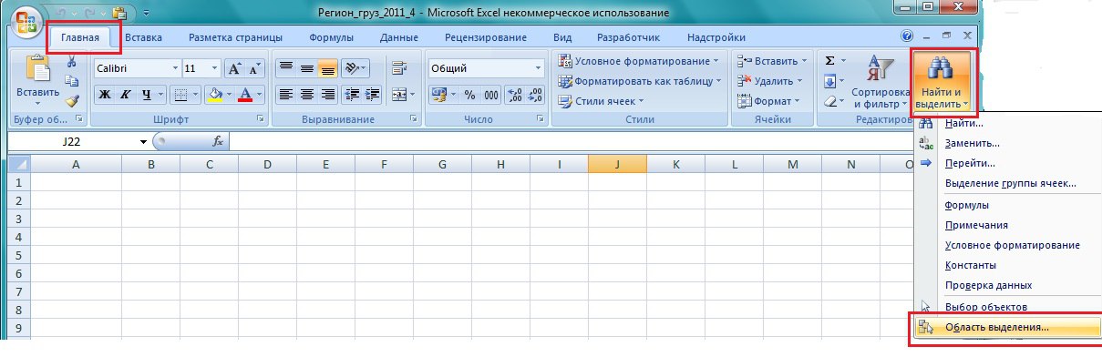Screen dimensions: 1102x357
Task: Apply percent style
Action: point(470,94)
